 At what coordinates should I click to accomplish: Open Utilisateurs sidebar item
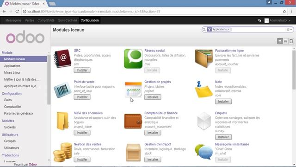pos(12,148)
